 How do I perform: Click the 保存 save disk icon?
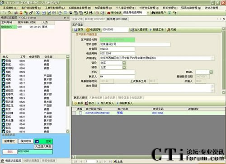coord(76,30)
